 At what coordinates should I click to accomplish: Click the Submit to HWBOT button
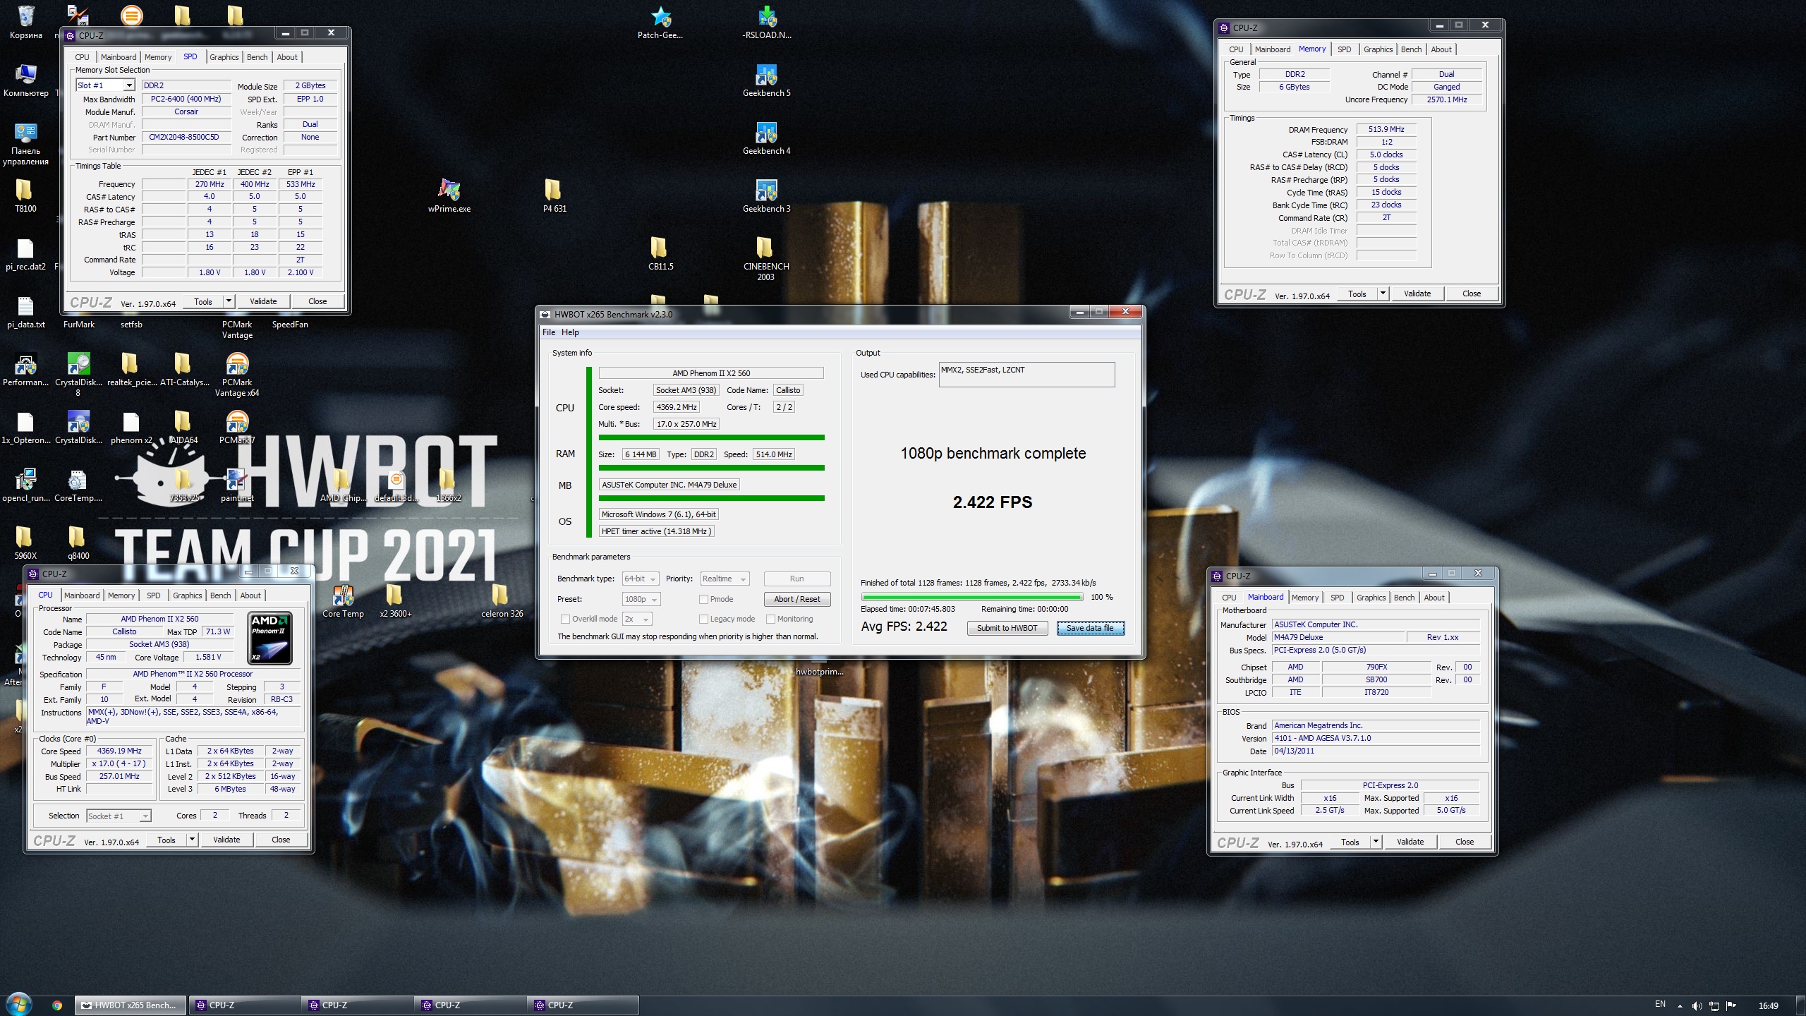[x=1007, y=628]
